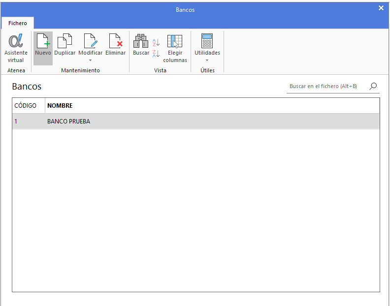390x306 pixels.
Task: Sort descending Z to A
Action: [x=156, y=54]
